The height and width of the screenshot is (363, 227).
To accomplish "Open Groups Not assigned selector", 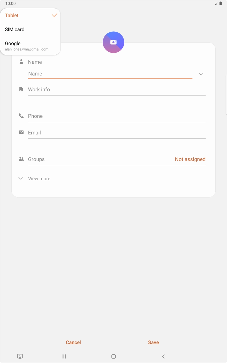I will pyautogui.click(x=190, y=159).
